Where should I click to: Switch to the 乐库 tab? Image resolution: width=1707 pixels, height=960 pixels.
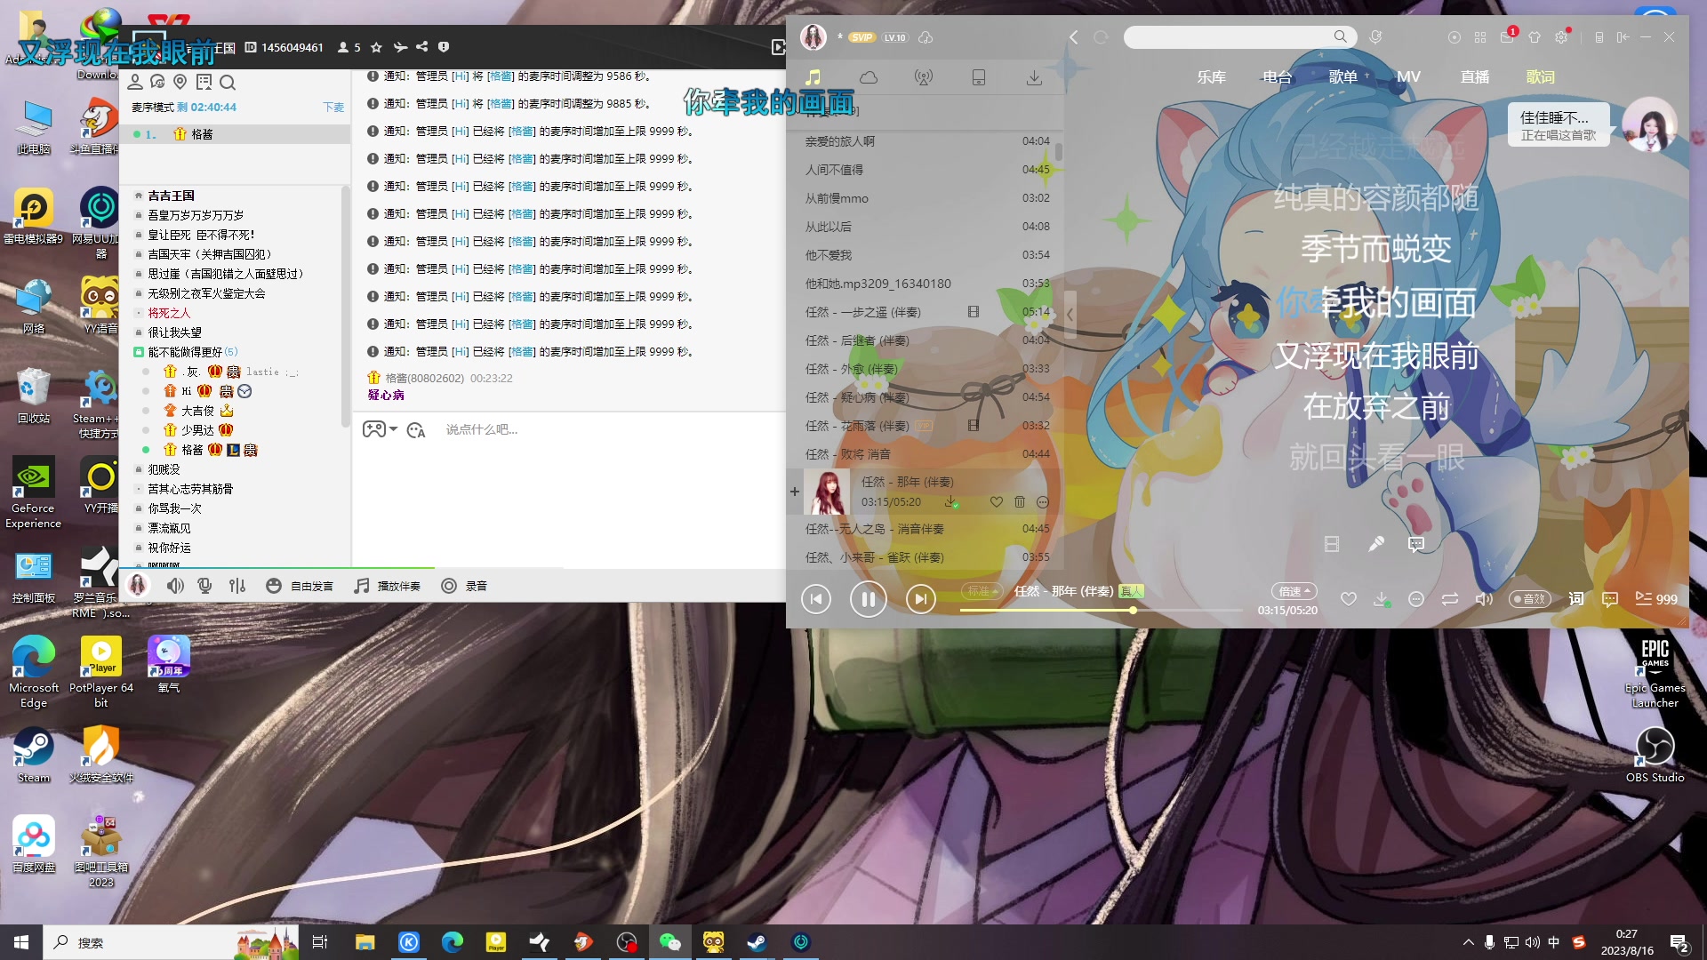pos(1211,77)
